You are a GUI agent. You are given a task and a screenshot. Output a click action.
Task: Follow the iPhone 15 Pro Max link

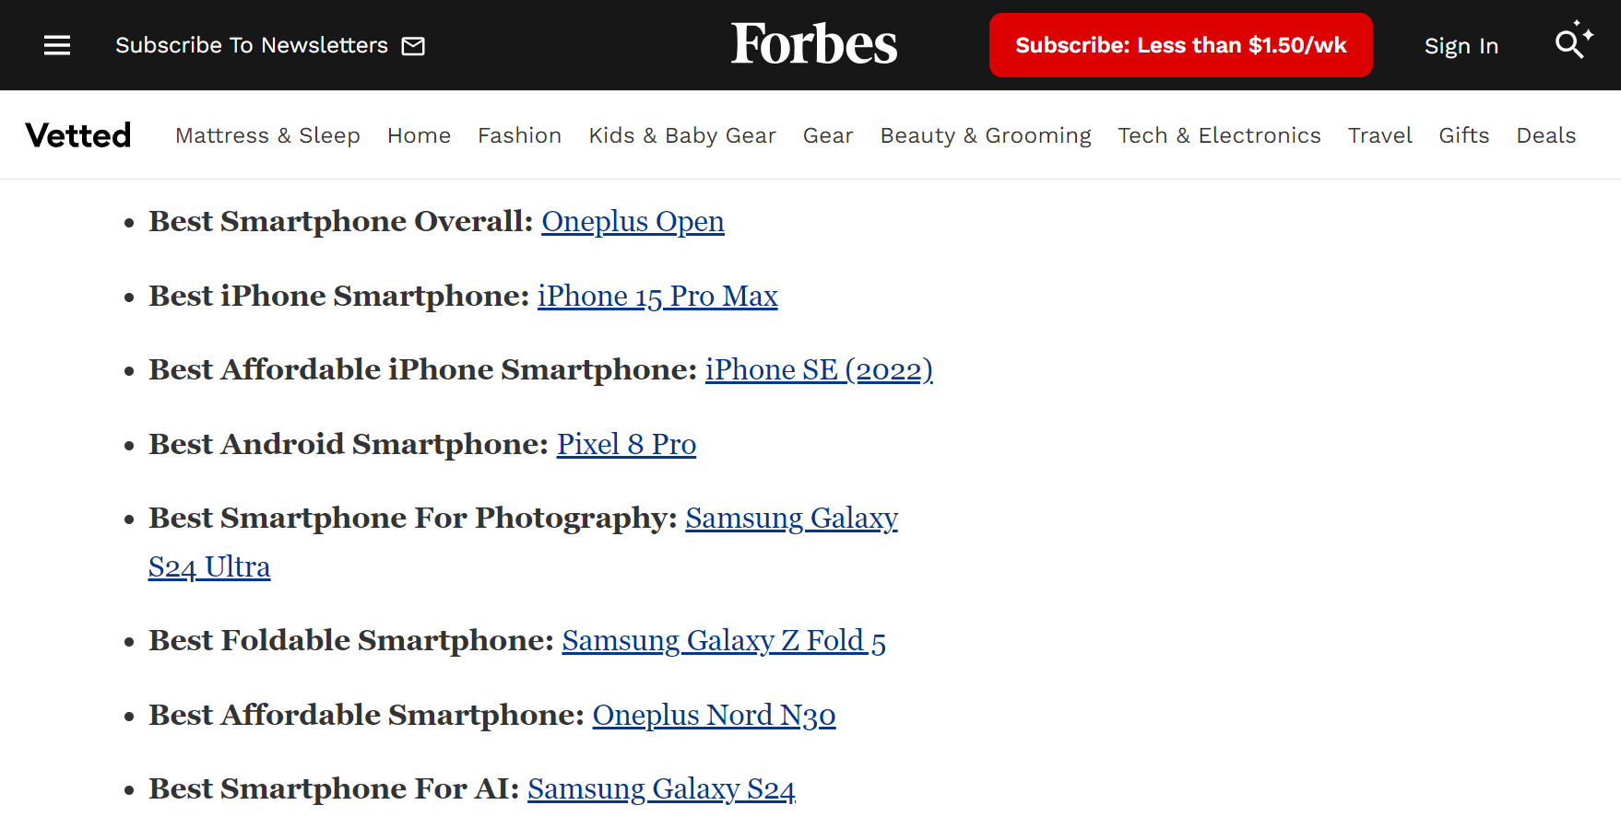657,297
